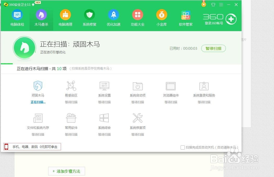
Task: Enable 扫描完成后自动关机 checkbox
Action: 182,147
